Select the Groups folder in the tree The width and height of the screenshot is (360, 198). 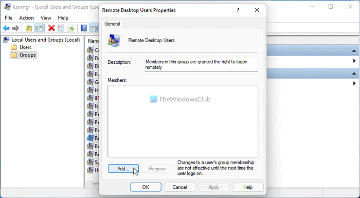tap(27, 55)
